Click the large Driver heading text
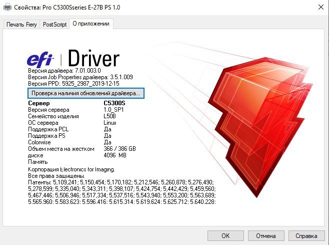Viewport: 329px width, 245px height. [x=94, y=59]
